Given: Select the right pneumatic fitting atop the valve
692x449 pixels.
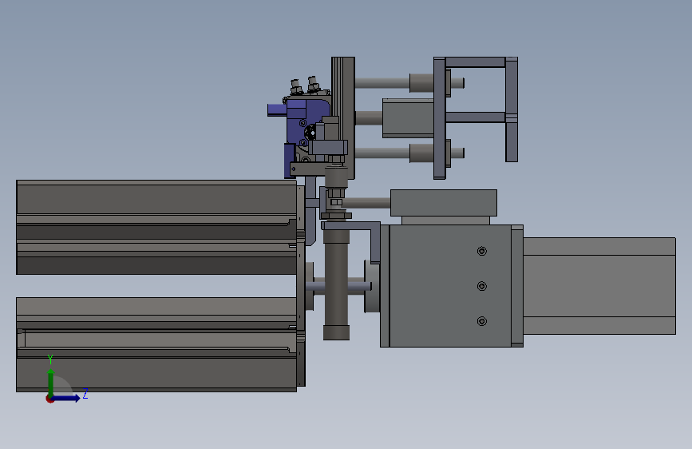Looking at the screenshot, I should click(313, 84).
